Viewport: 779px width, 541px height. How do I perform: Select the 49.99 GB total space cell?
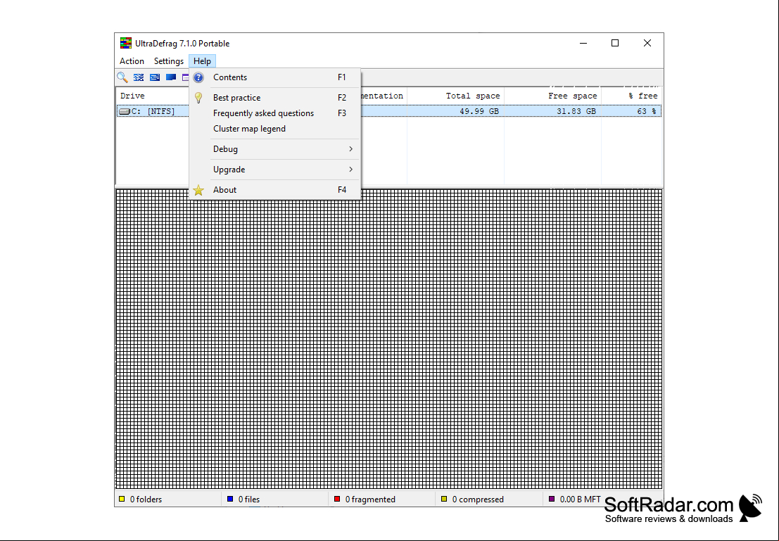point(479,111)
